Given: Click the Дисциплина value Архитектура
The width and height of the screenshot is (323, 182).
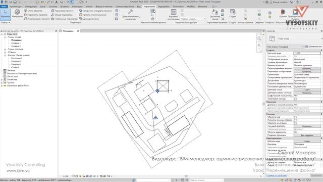Looking at the screenshot, I should click(x=307, y=81).
